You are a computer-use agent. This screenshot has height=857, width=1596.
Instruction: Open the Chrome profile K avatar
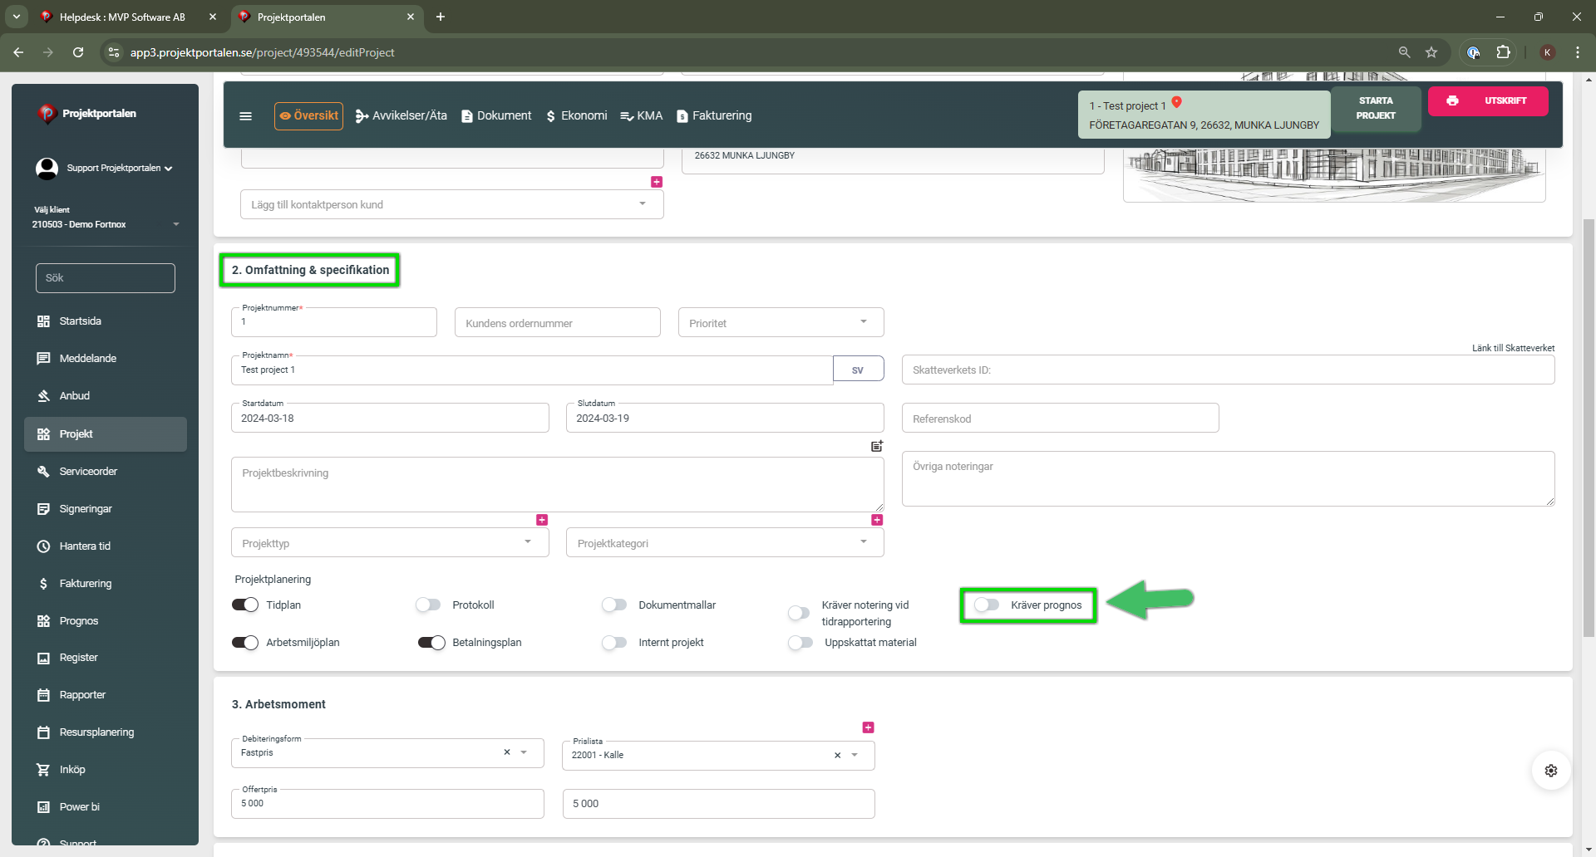1547,52
